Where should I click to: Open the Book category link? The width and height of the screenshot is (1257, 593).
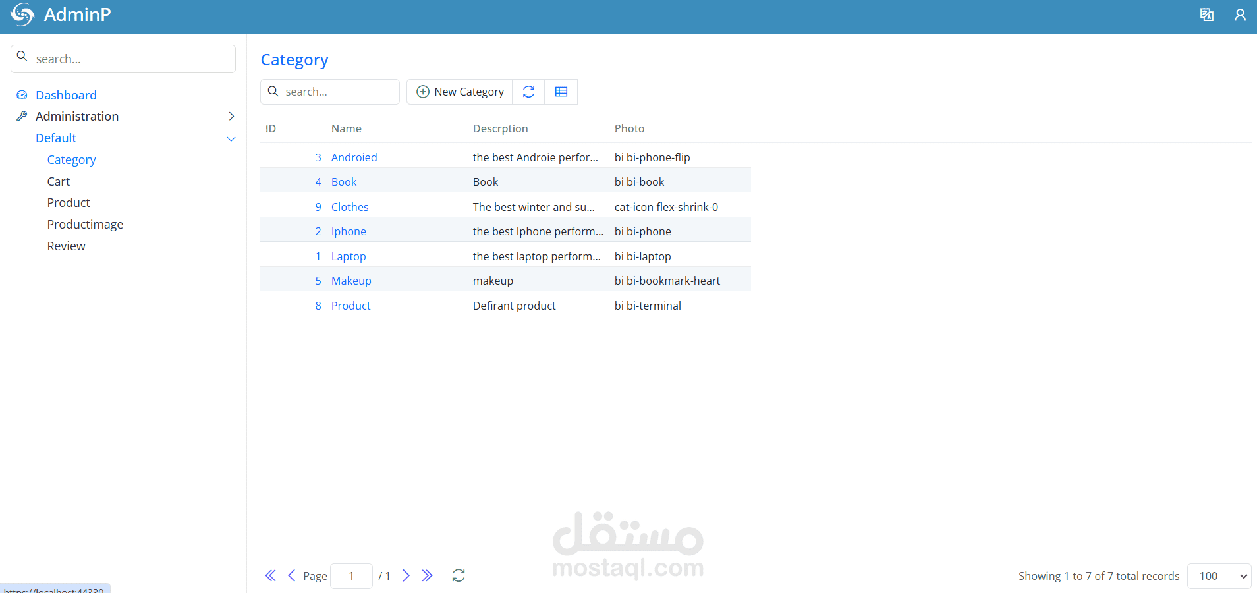click(x=344, y=182)
